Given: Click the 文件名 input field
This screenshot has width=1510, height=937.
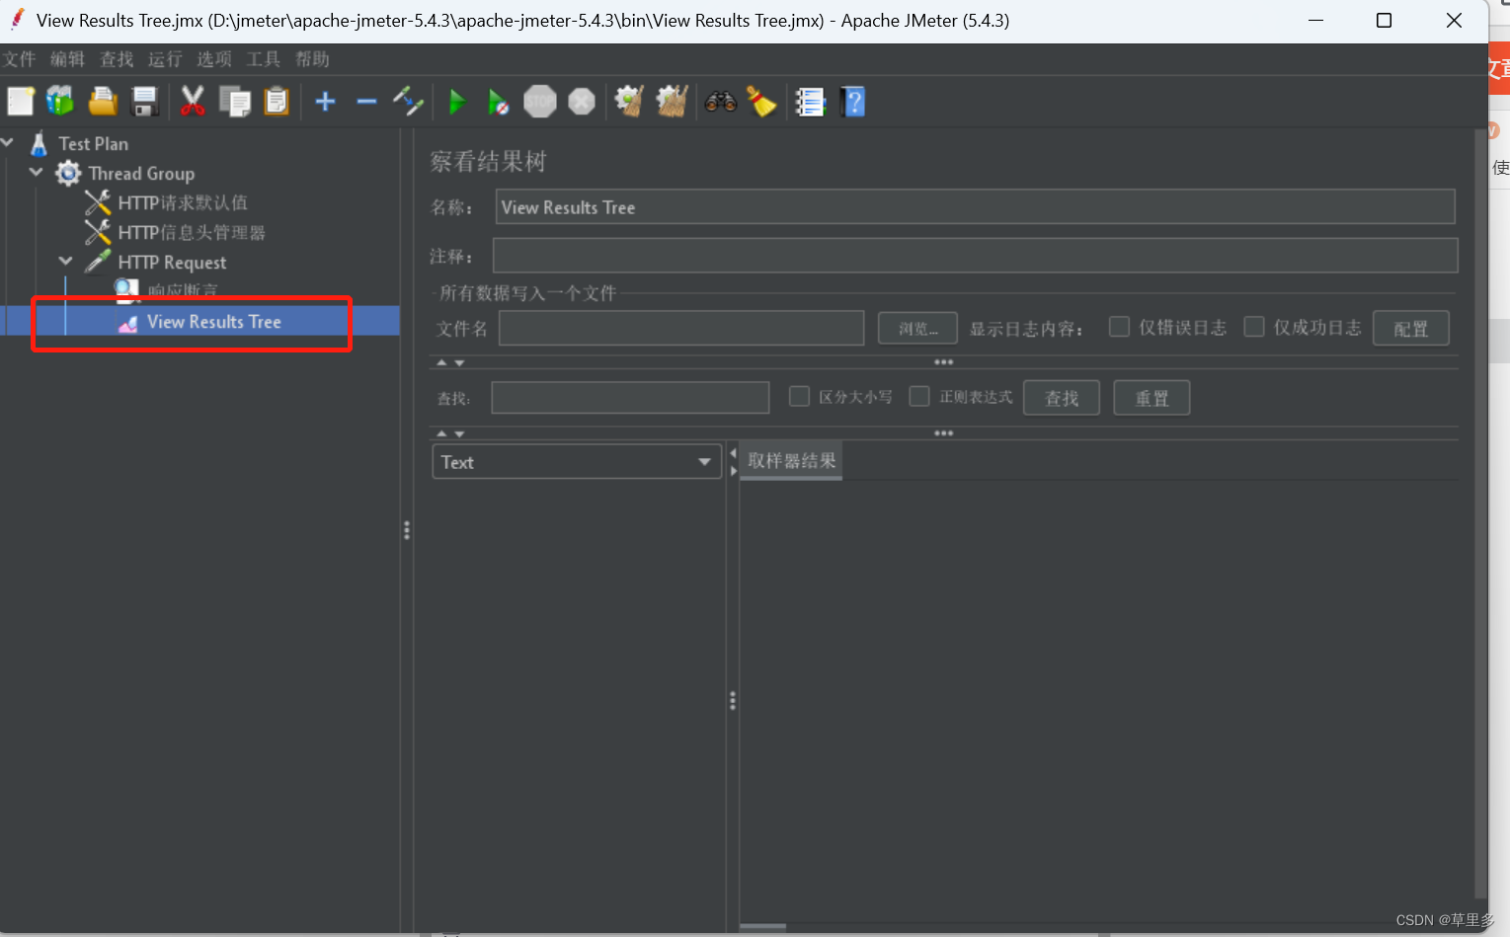Looking at the screenshot, I should click(681, 329).
